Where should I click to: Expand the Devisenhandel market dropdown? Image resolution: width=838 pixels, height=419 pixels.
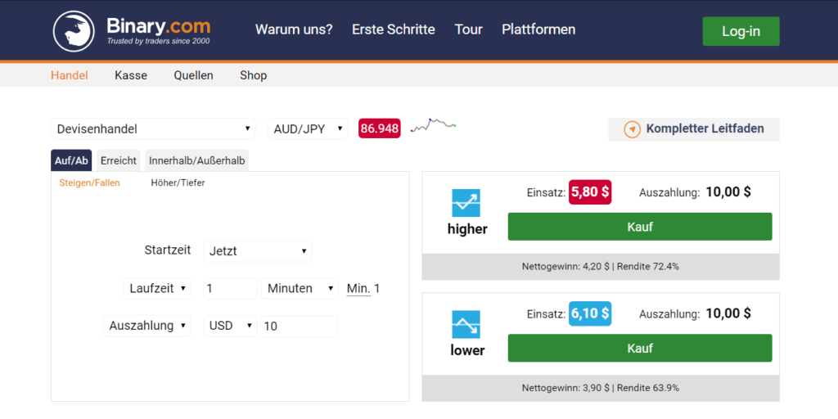point(153,128)
